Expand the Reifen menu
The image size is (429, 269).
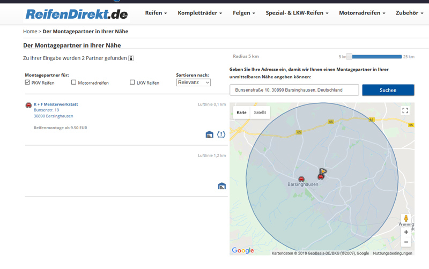[156, 13]
